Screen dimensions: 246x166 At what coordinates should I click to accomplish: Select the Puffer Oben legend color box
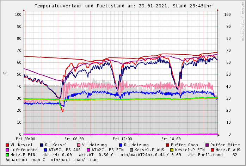tap(168, 145)
